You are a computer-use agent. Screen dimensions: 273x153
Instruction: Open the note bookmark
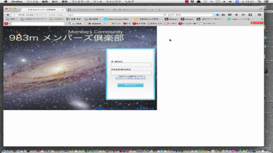click(241, 19)
